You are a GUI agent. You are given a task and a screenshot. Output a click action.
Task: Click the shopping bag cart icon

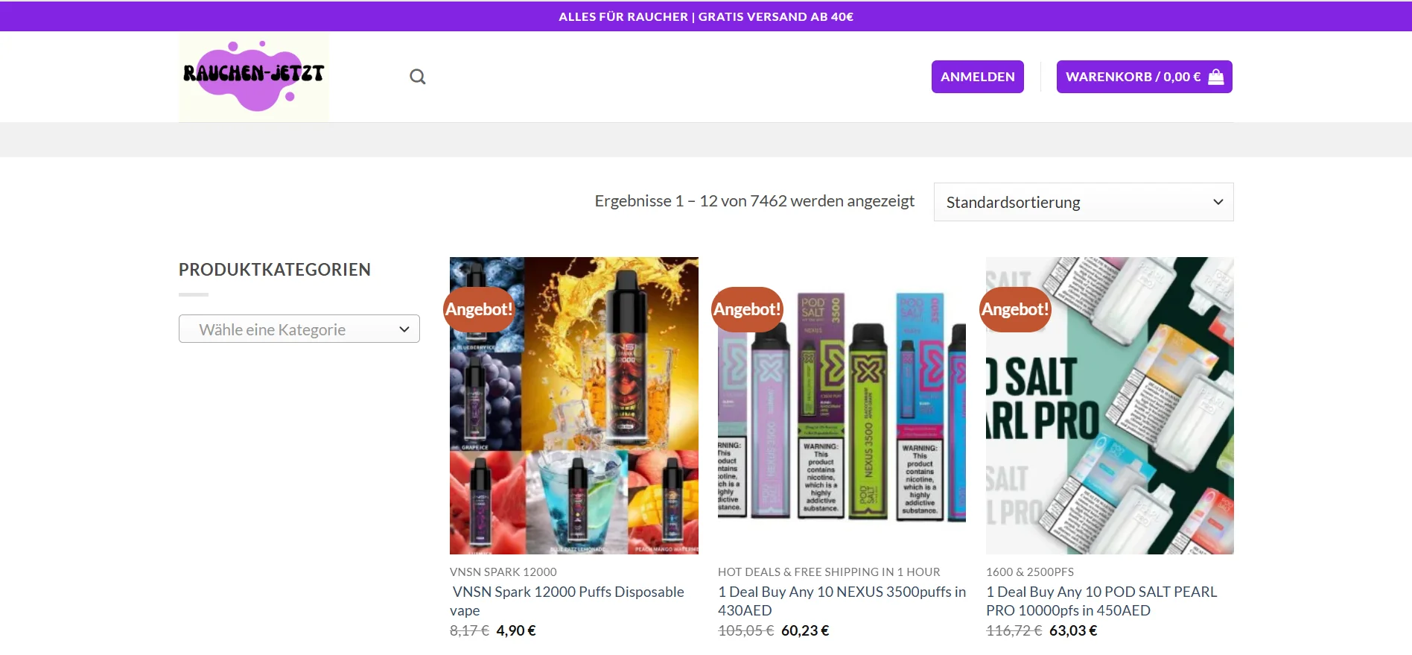point(1216,77)
